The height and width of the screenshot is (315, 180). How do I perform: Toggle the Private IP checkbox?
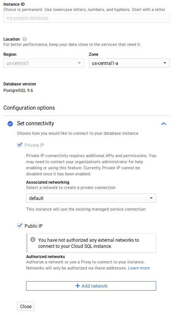click(x=20, y=145)
